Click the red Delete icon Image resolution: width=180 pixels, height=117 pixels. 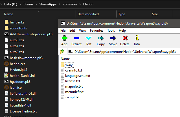coord(125,38)
